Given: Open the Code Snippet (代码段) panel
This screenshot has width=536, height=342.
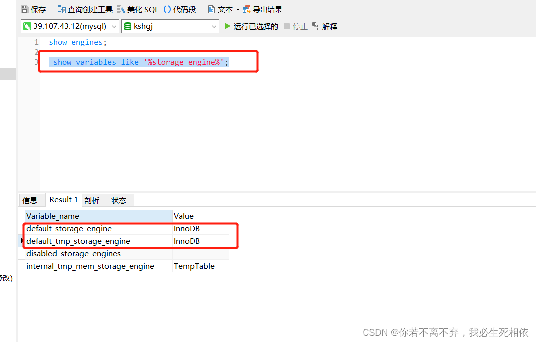Looking at the screenshot, I should 180,9.
